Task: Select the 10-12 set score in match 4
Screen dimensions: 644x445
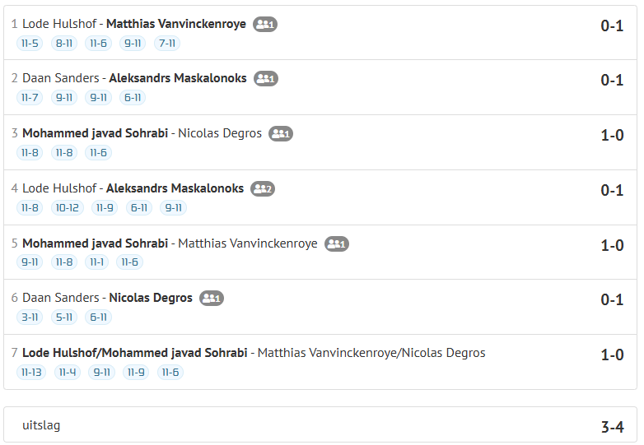Action: [x=67, y=208]
